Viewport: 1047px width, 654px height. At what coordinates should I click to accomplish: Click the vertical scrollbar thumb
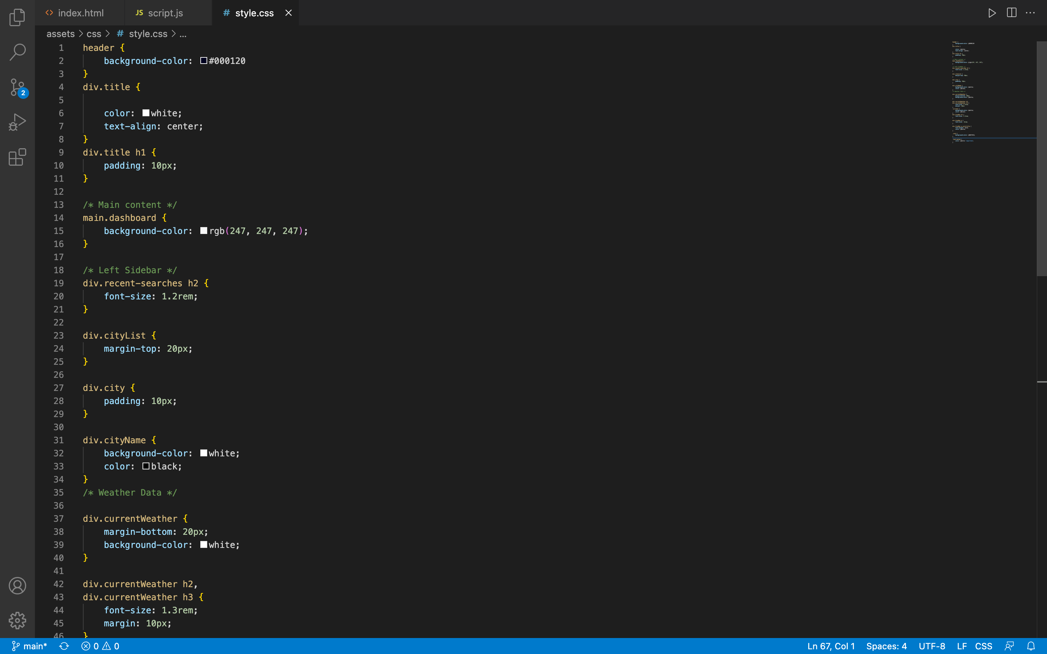1042,158
